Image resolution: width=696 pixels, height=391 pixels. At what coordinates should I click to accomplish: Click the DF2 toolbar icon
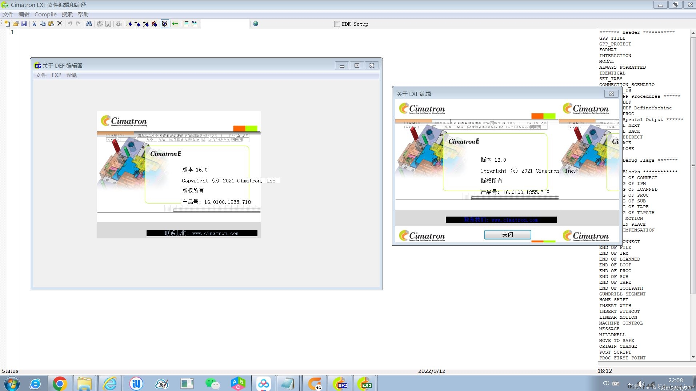point(119,24)
